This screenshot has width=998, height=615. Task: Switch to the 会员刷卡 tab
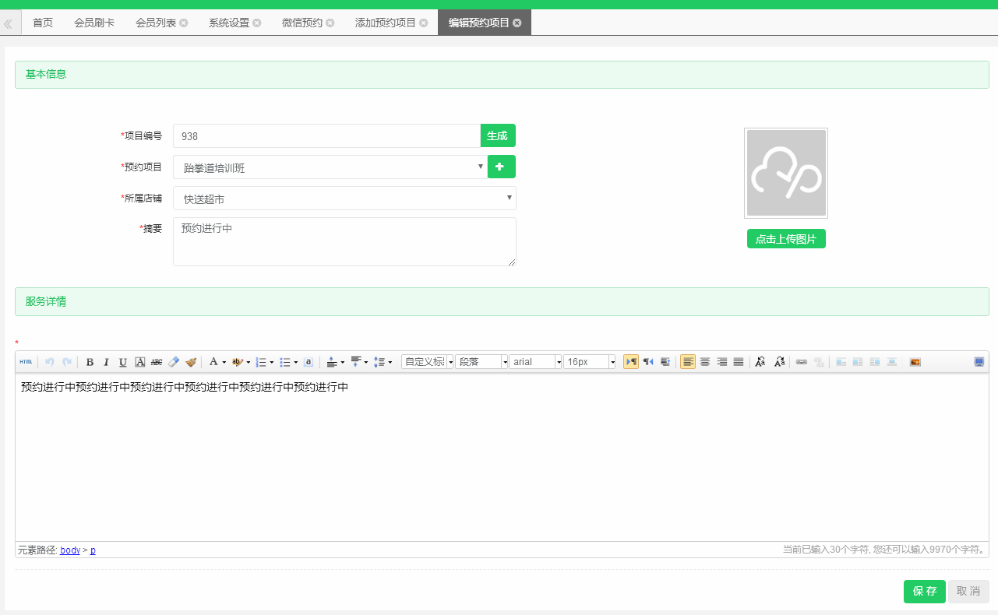[x=94, y=23]
